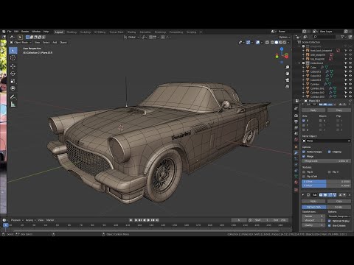Hide the Cylinder object with eye icon
Image resolution: width=354 pixels, height=265 pixels.
[x=350, y=84]
